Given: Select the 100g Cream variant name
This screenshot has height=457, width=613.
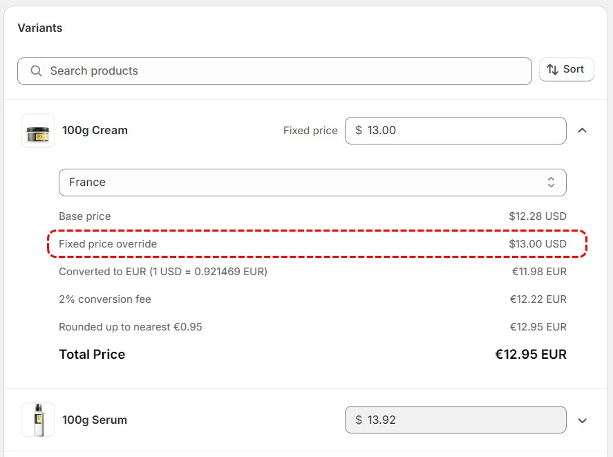Looking at the screenshot, I should click(x=95, y=130).
